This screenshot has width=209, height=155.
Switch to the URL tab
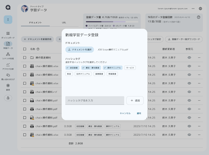tap(64, 22)
